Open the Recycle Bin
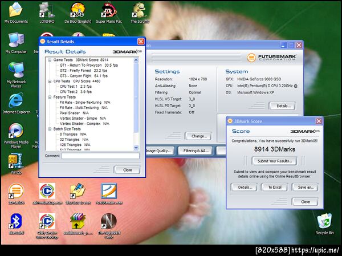Viewport: 342px width, 256px height. point(324,224)
